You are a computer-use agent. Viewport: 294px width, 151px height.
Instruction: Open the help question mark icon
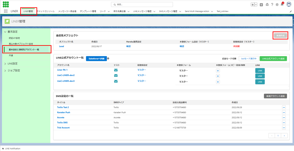click(x=272, y=5)
